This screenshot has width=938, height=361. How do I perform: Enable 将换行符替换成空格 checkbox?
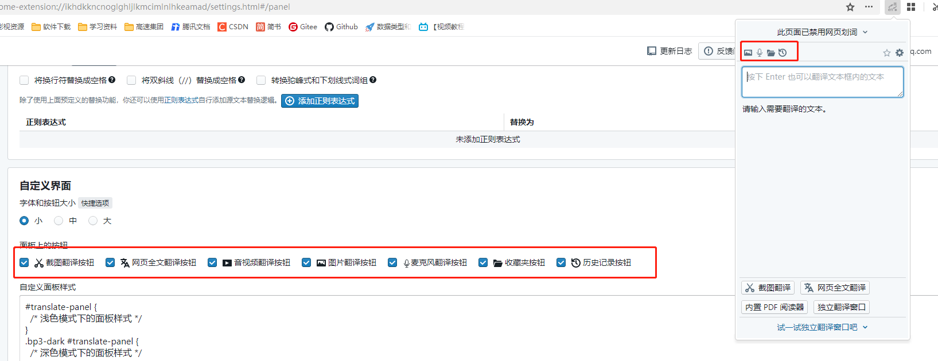point(24,80)
